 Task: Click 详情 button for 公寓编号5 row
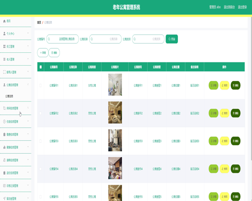click(x=213, y=196)
